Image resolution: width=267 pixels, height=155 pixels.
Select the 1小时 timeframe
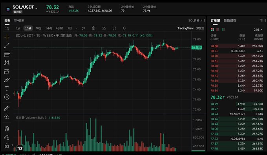pos(49,28)
